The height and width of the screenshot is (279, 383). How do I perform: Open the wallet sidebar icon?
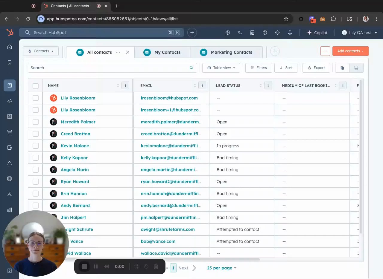point(10,148)
